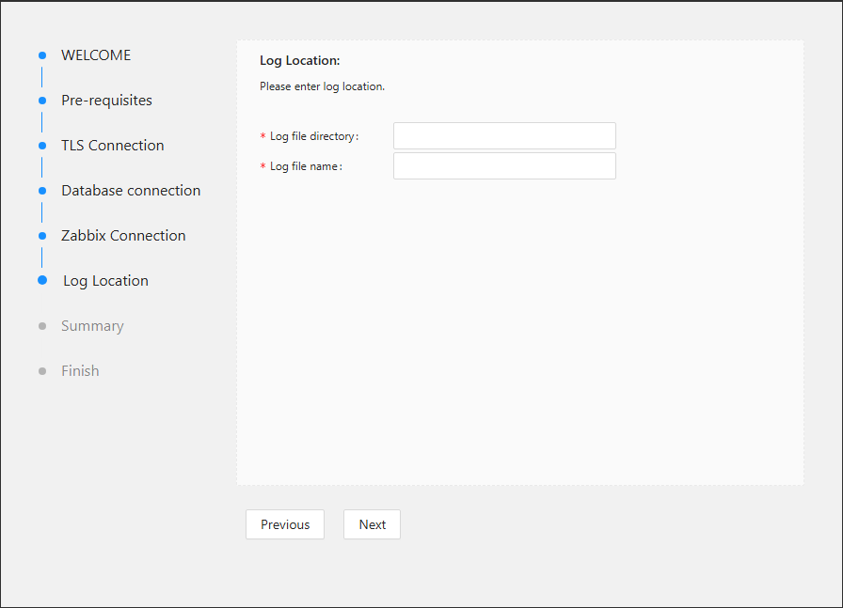
Task: Open the Summary step label
Action: point(92,326)
